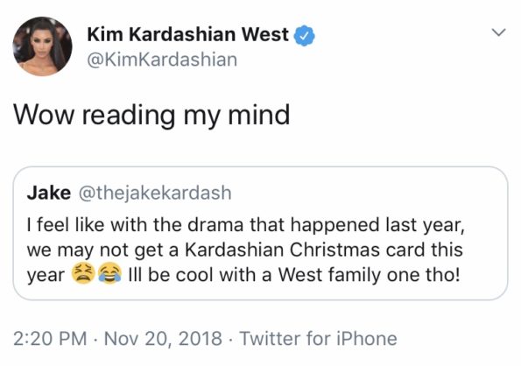Viewport: 521px width, 366px height.
Task: Open the 'Twitter for iPhone' source link
Action: [319, 339]
